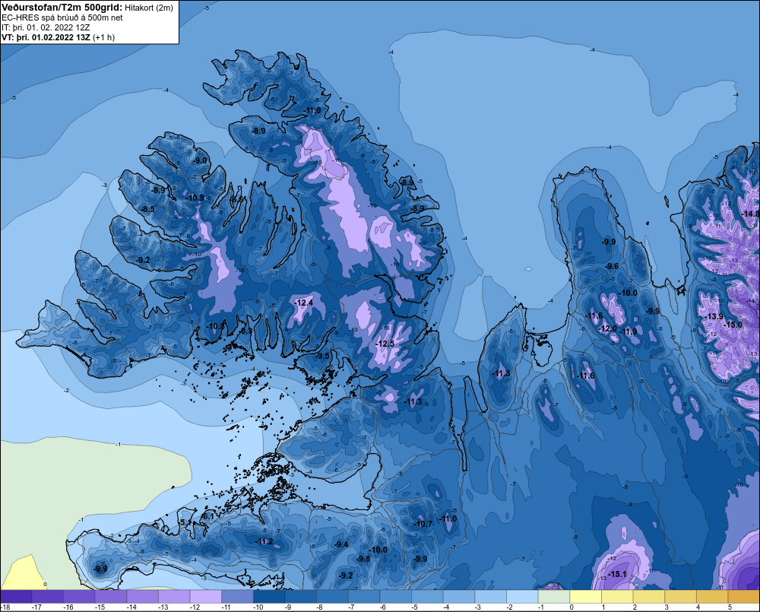Click the -11 label on the legend scale

click(226, 607)
